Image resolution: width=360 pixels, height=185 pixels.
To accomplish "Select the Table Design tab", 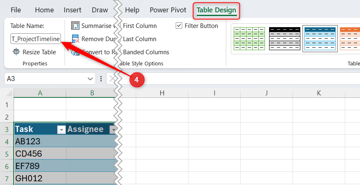I will (216, 10).
